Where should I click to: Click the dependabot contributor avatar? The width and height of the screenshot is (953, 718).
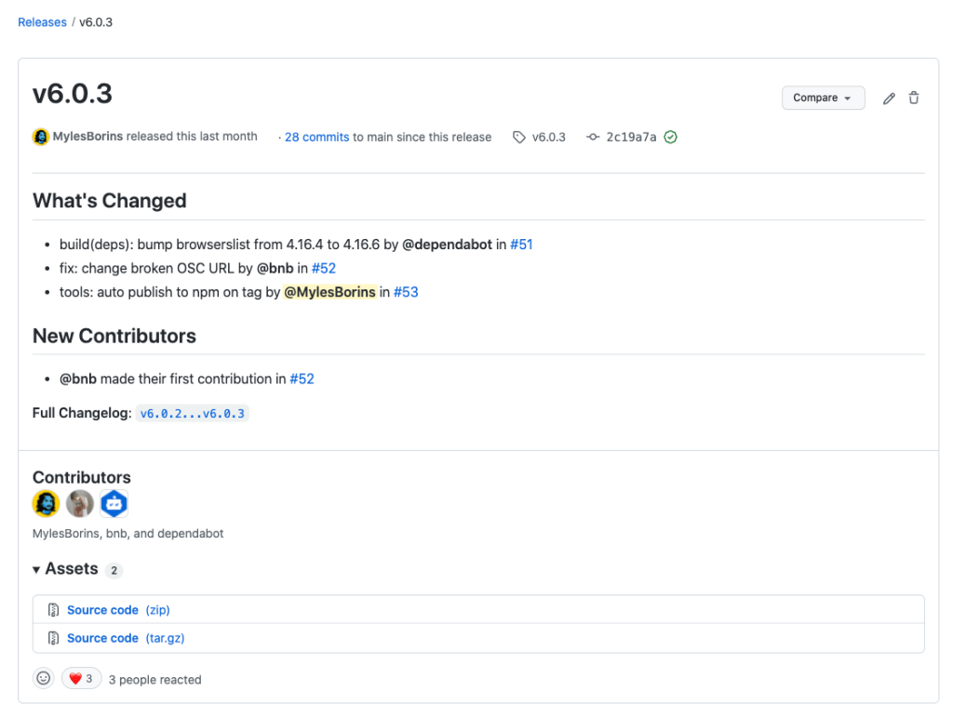tap(114, 503)
